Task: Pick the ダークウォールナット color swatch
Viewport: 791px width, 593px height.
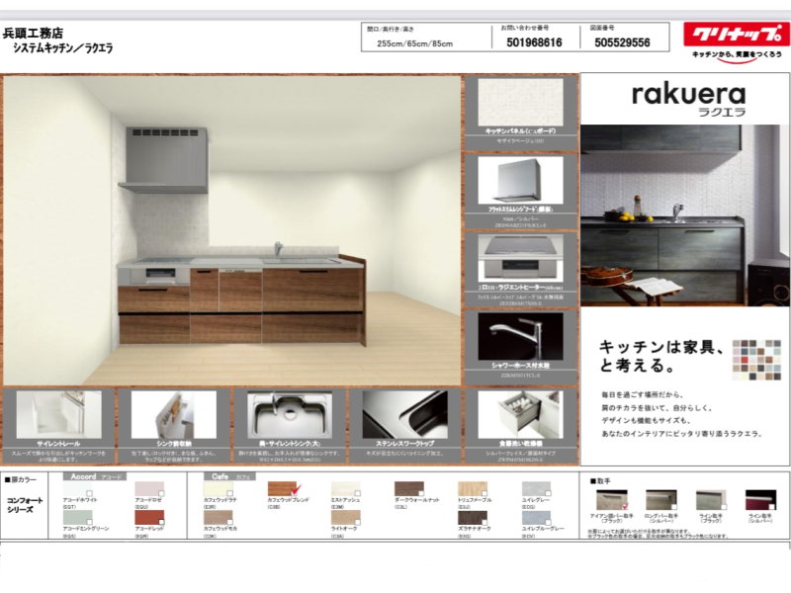Action: [409, 488]
